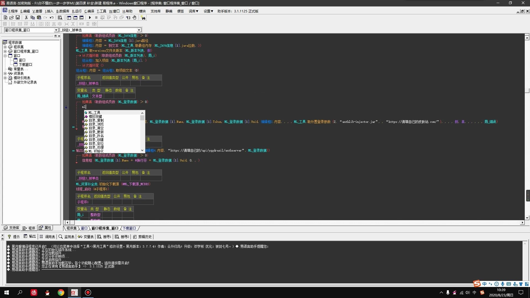
Task: Open the _按钮1_被单击 subroutine dropdown
Action: click(139, 30)
